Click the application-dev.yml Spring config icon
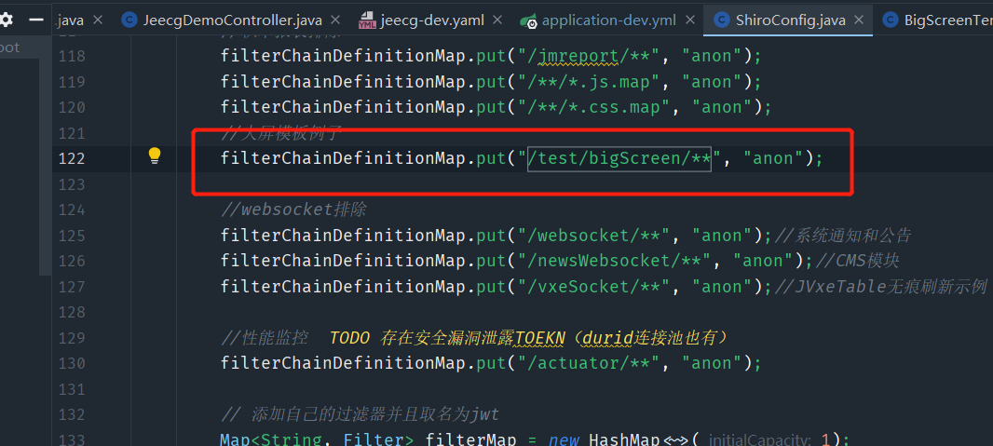Viewport: 993px width, 446px height. (528, 20)
